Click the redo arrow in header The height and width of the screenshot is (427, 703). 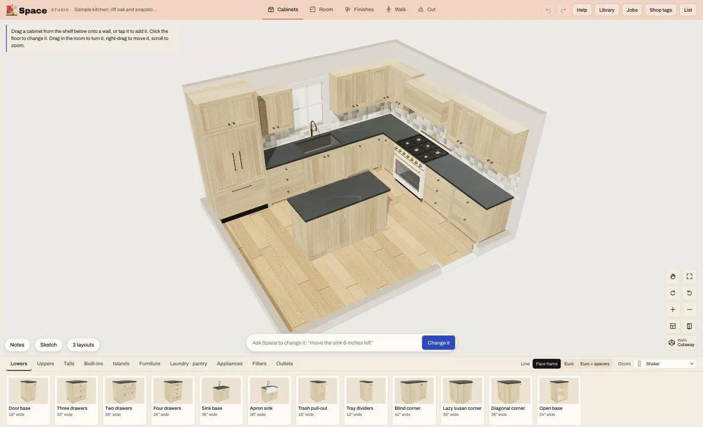coord(563,10)
